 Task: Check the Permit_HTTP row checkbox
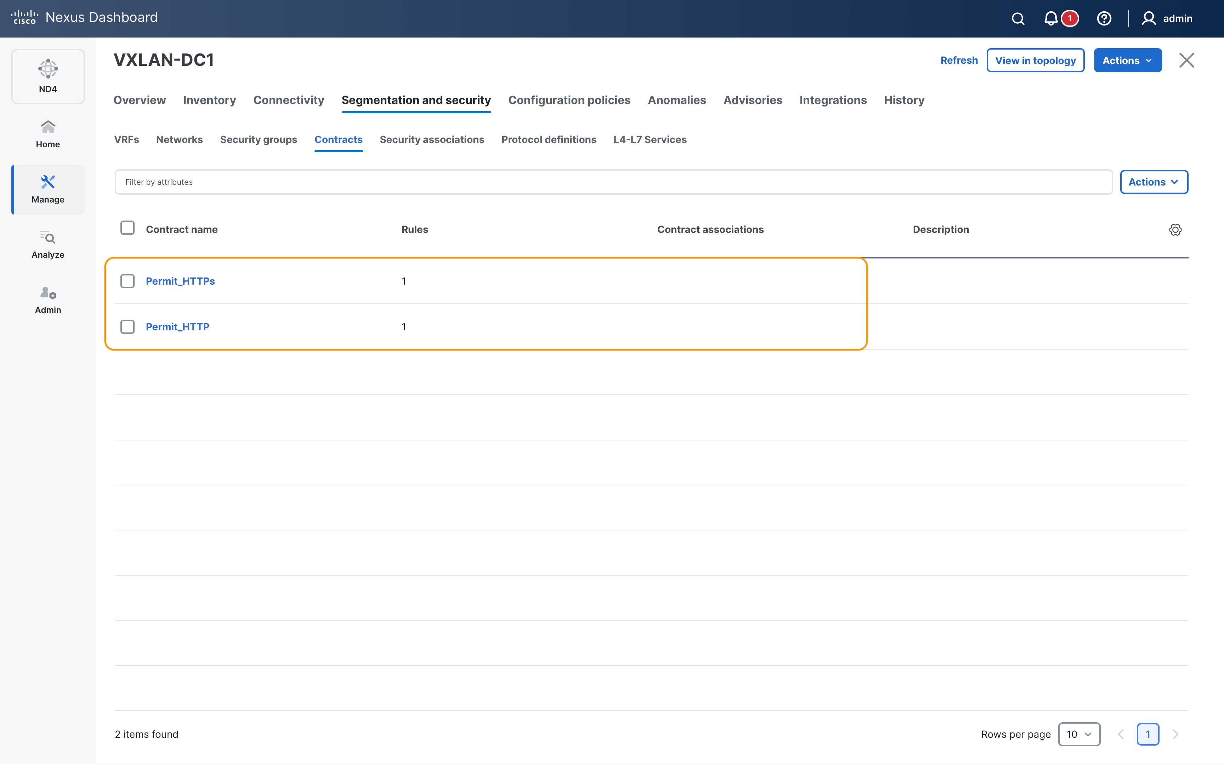pyautogui.click(x=127, y=326)
